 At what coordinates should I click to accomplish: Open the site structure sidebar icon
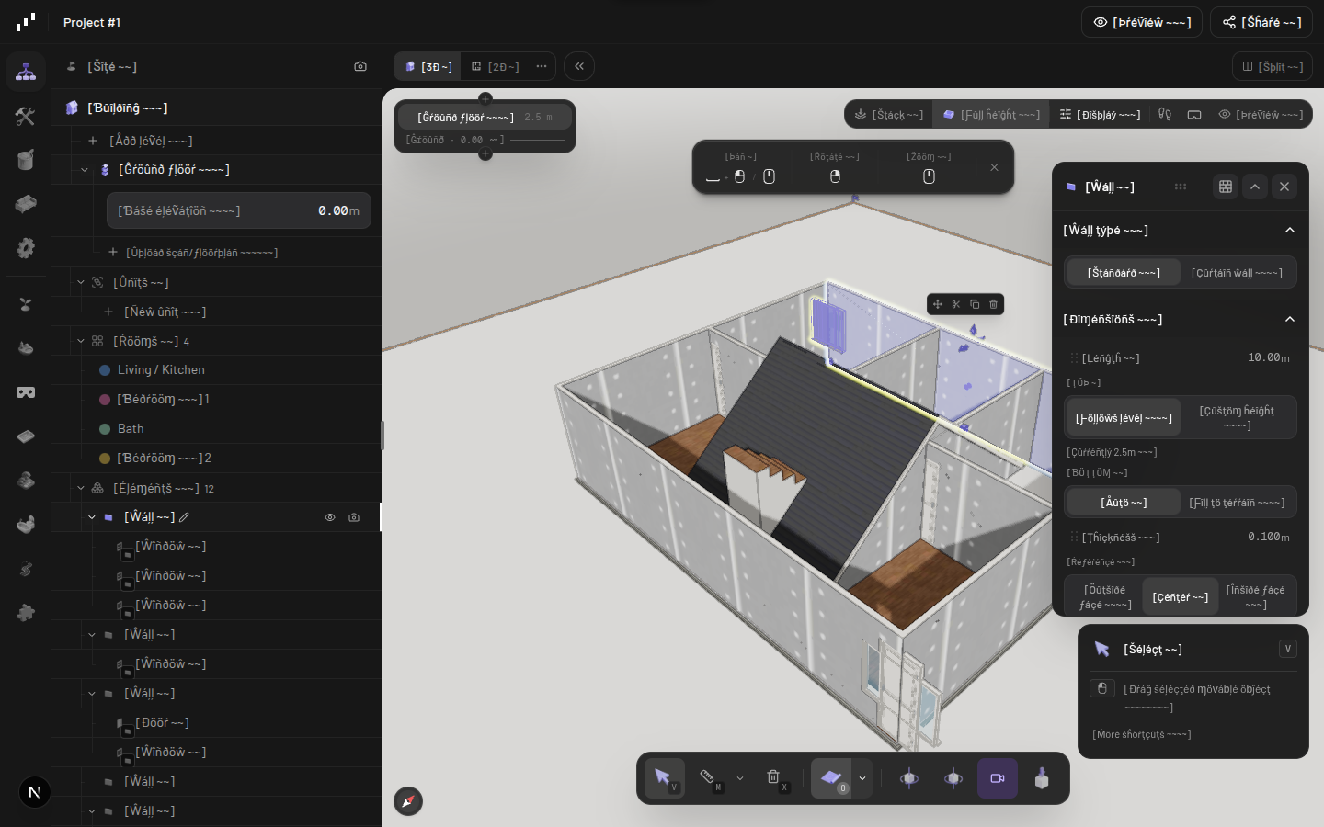point(26,72)
